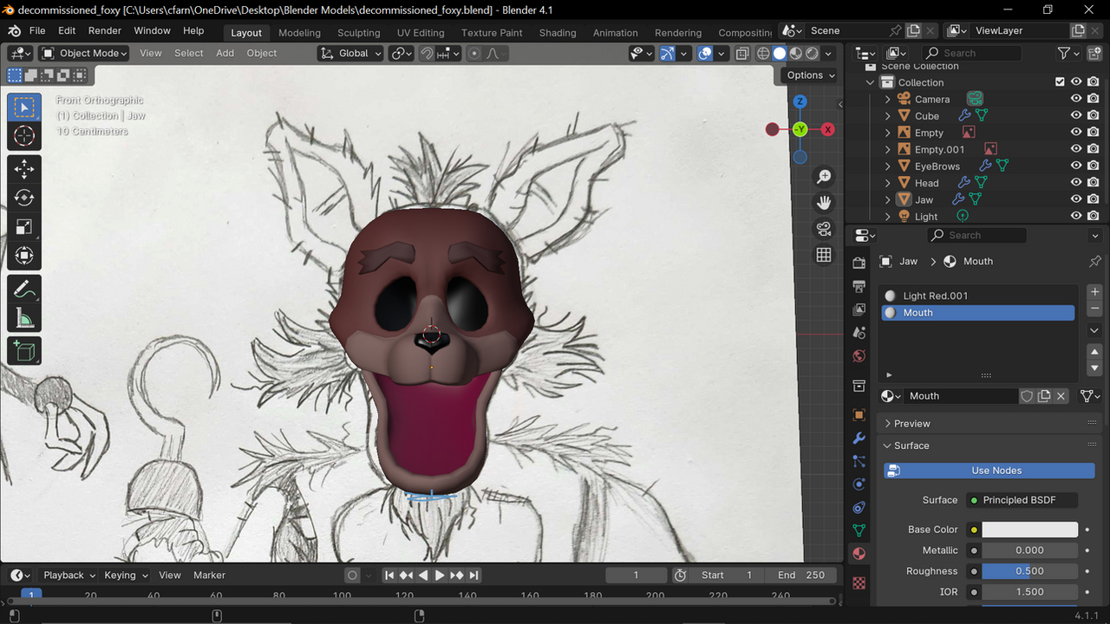Hide the Jaw object in viewport

pos(1076,199)
